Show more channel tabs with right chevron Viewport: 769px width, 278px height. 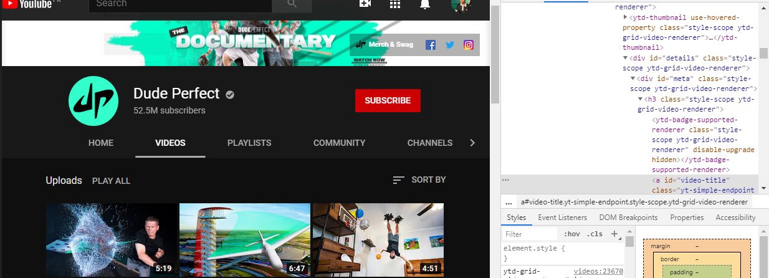coord(472,143)
